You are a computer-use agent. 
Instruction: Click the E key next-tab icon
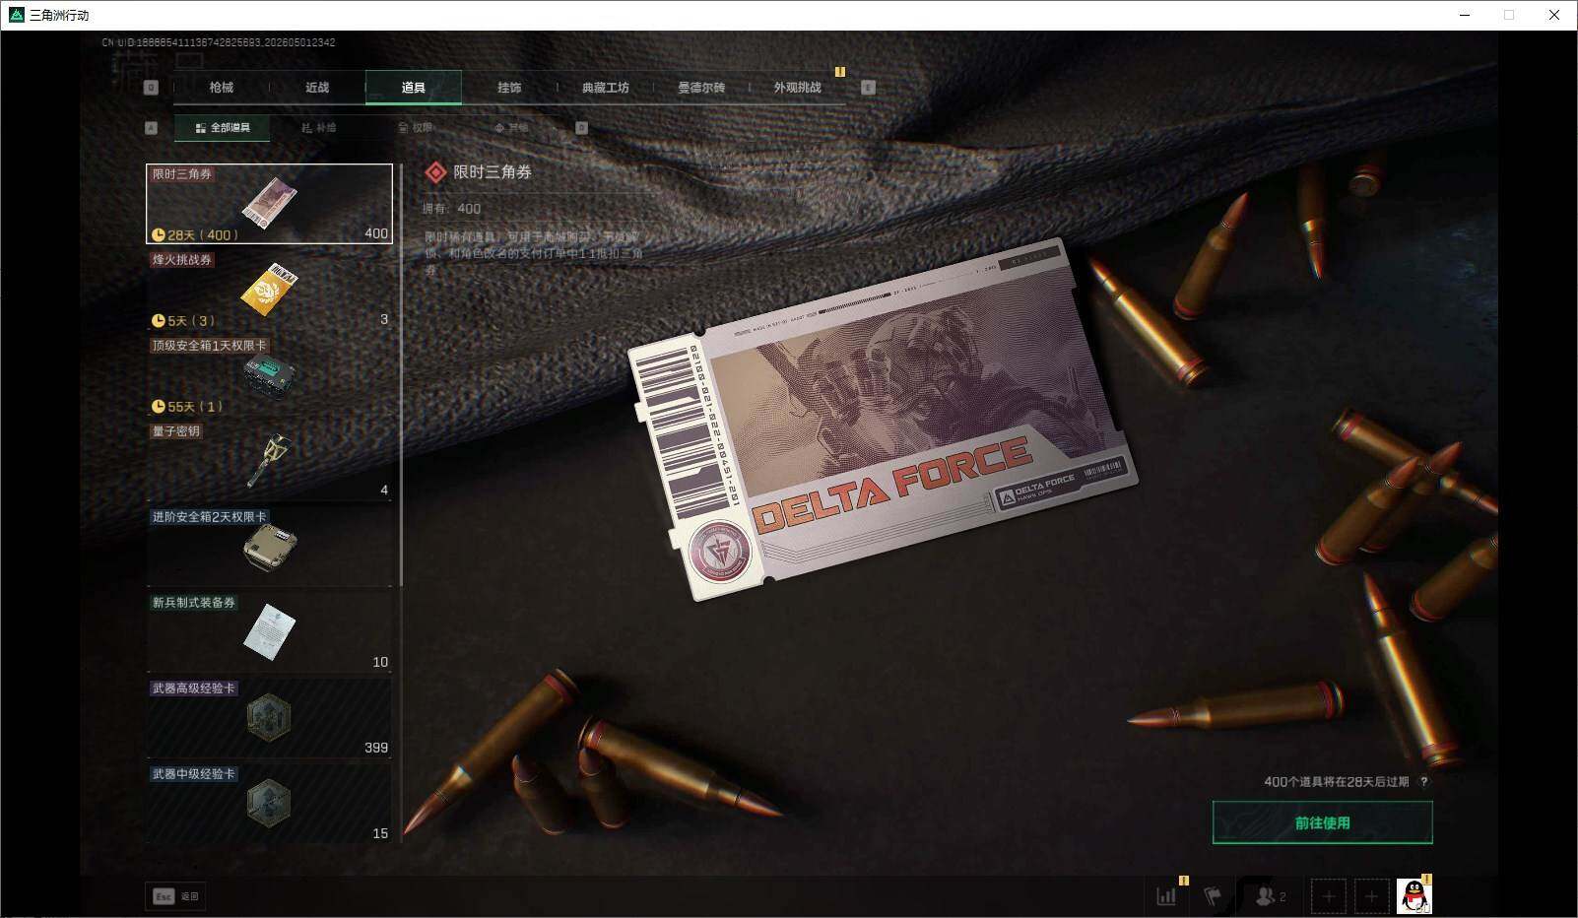[x=868, y=88]
